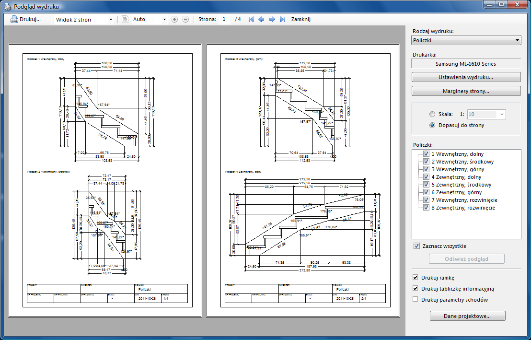Click Zamknij in the toolbar
The height and width of the screenshot is (340, 531).
301,20
